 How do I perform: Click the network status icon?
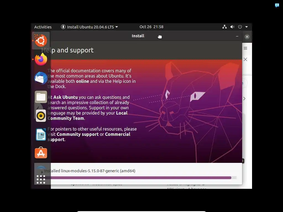pos(224,27)
